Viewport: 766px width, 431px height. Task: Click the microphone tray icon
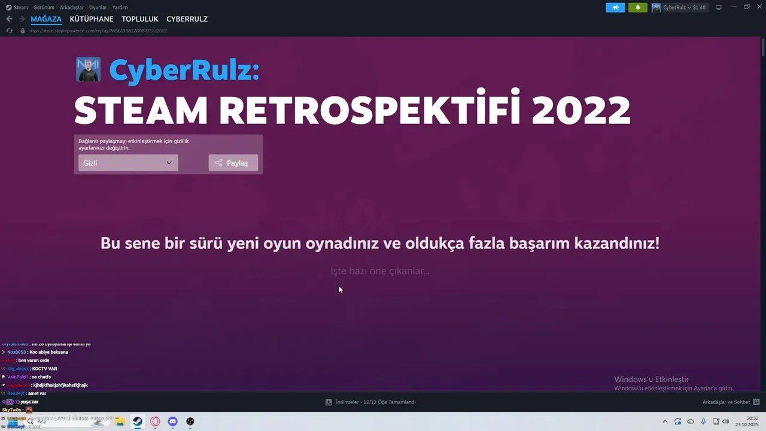pyautogui.click(x=703, y=421)
